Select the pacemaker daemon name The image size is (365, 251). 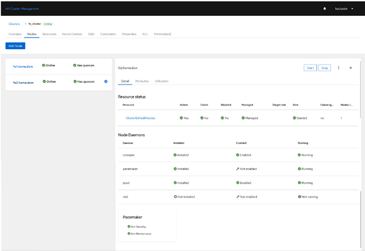(x=130, y=169)
